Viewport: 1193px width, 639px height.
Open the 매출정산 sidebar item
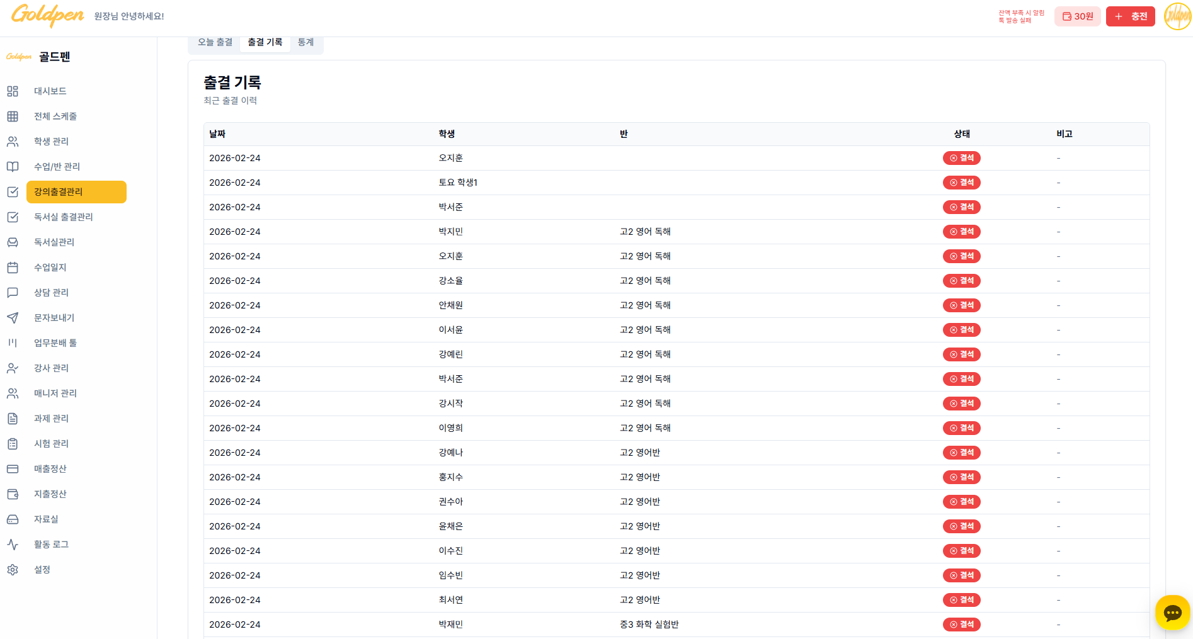pos(50,469)
